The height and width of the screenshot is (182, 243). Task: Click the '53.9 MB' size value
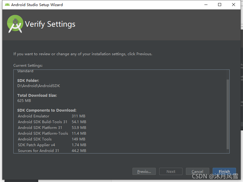tap(79, 128)
